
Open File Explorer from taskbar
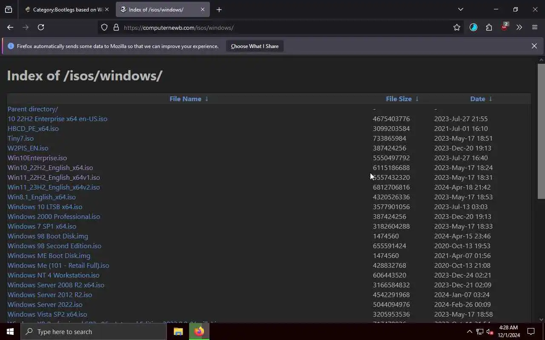pos(178,331)
